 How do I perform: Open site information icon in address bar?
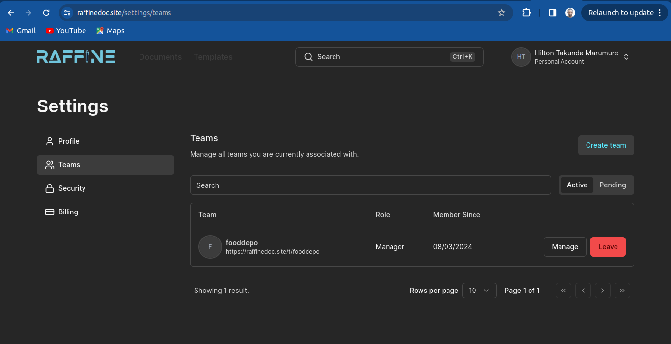coord(68,13)
